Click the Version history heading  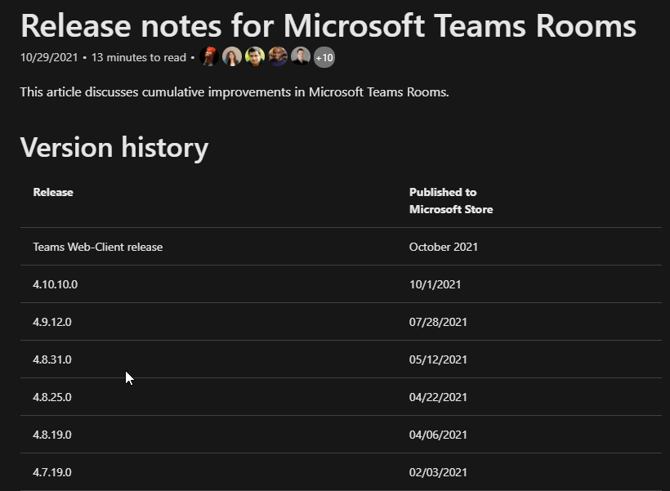click(x=114, y=147)
